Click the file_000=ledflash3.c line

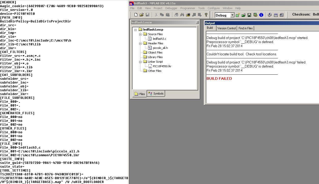(20, 148)
